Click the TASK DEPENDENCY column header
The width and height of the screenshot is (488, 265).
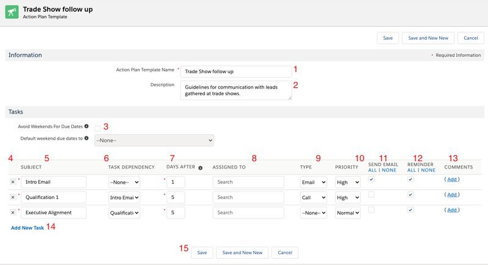[x=131, y=167]
